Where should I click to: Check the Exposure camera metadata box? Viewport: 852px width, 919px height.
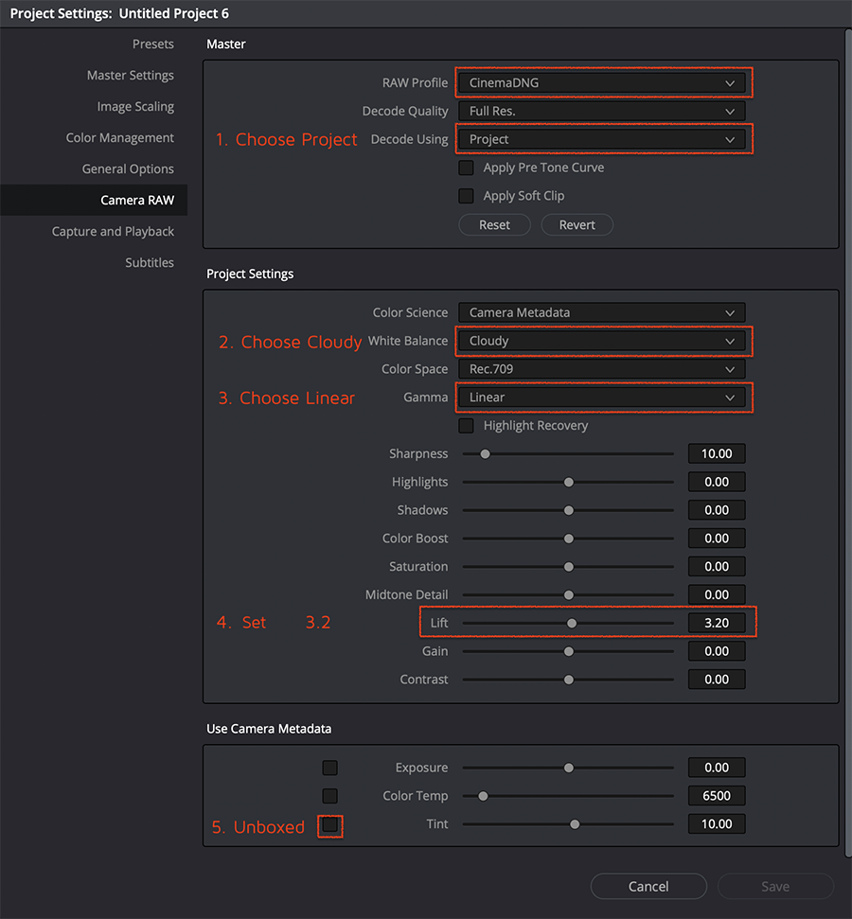click(x=329, y=768)
